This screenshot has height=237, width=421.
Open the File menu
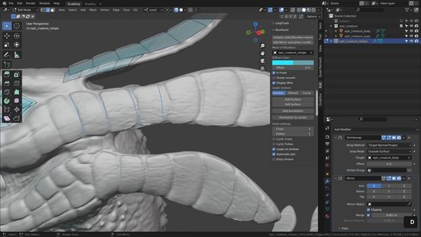[11, 3]
